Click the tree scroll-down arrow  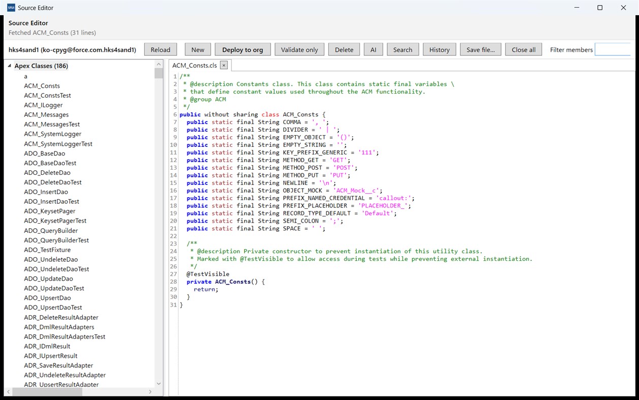coord(158,384)
